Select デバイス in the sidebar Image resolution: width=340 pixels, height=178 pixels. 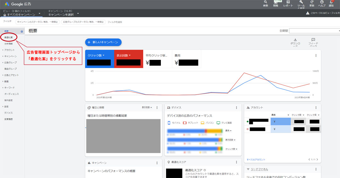[8, 113]
